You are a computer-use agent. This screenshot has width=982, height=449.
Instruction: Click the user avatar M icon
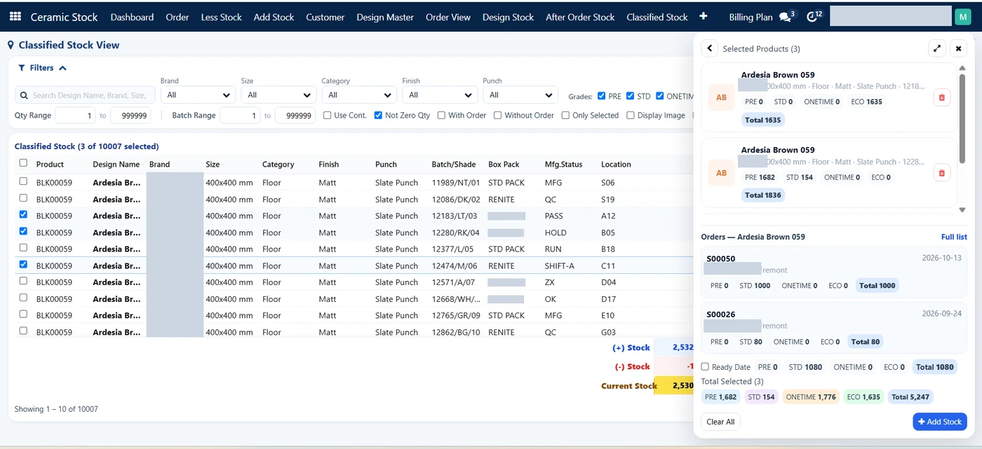(962, 17)
